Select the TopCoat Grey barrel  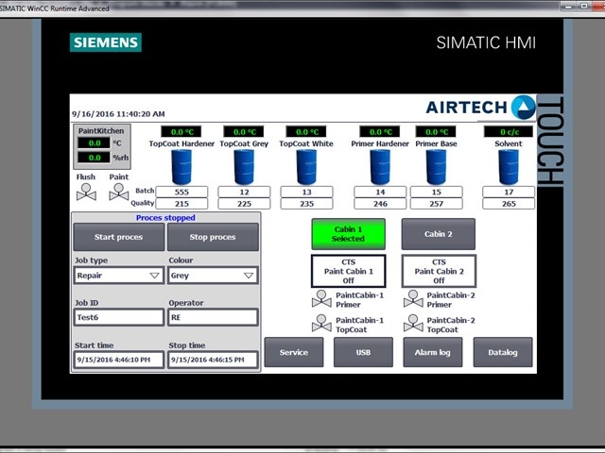tap(244, 167)
